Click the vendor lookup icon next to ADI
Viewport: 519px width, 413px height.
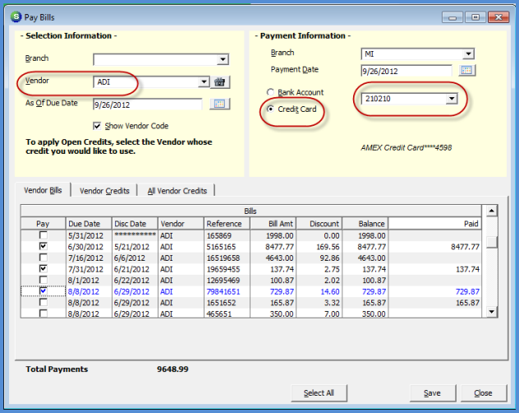click(219, 81)
